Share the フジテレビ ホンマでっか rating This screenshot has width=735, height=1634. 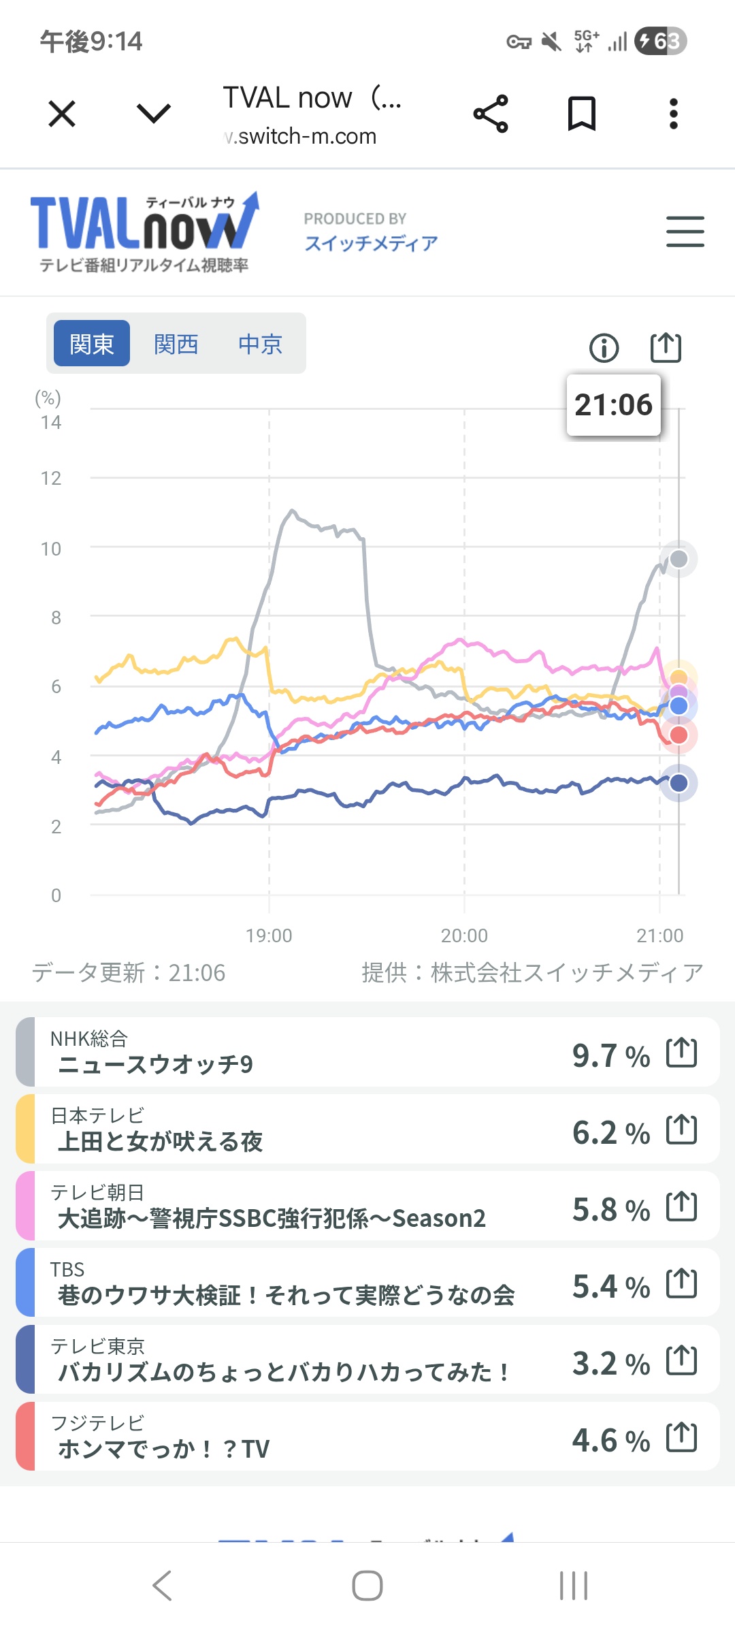tap(681, 1437)
